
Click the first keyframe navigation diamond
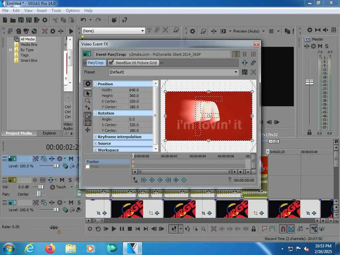coord(144,180)
